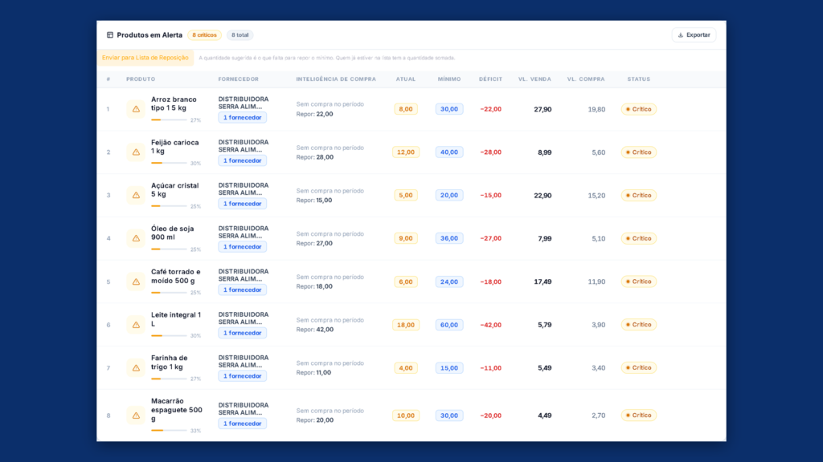Screen dimensions: 823x462
Task: Click Crítico status badge for Café torrado
Action: coord(638,282)
